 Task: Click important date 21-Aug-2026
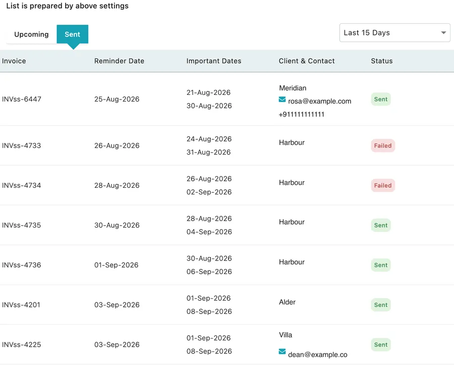coord(208,92)
